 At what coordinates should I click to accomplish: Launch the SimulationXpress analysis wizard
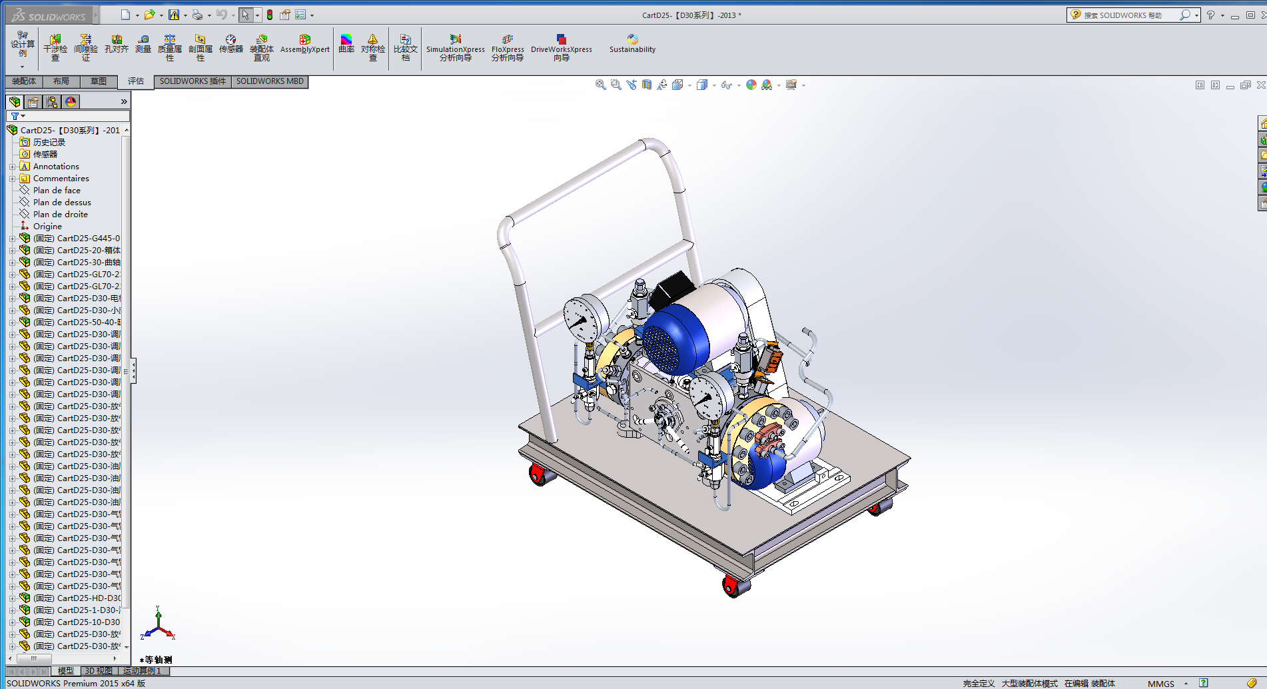[456, 48]
